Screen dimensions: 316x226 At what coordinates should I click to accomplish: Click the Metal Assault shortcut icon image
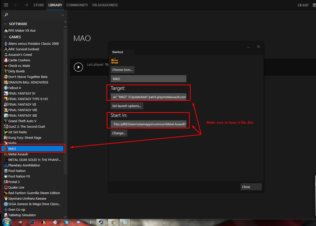pos(115,61)
